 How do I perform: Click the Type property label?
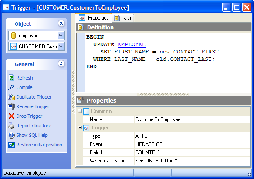tap(95, 136)
